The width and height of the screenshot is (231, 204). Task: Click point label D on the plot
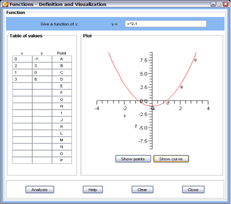pyautogui.click(x=196, y=60)
